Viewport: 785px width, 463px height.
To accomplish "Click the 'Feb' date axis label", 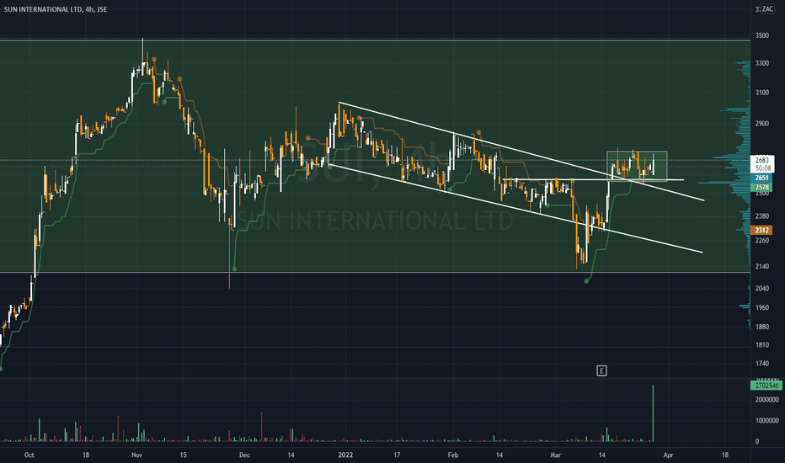I will click(x=452, y=455).
